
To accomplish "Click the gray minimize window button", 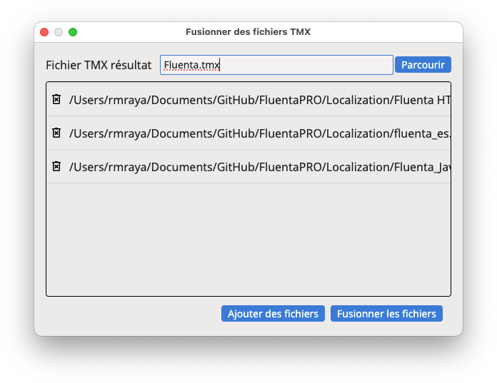I will point(59,32).
